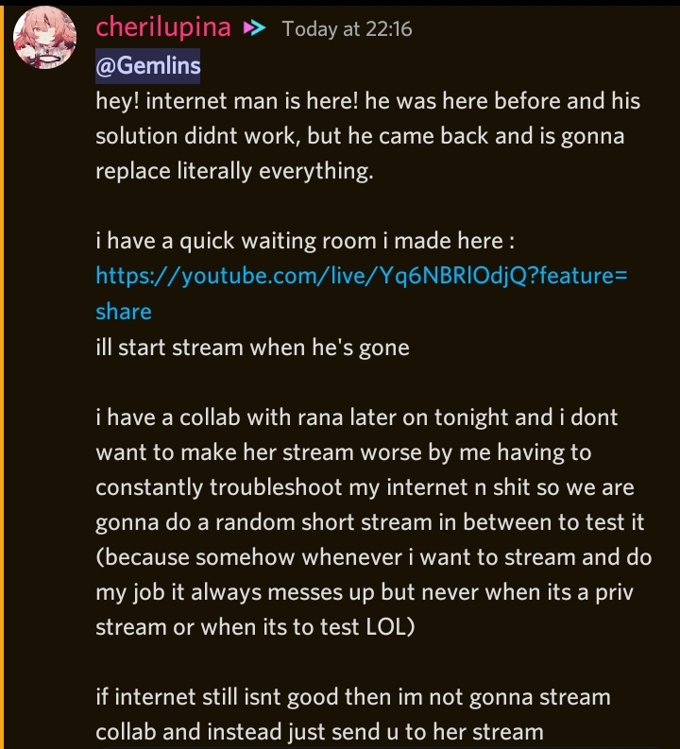Select the 'quick waiting room i made here' line

tap(305, 241)
